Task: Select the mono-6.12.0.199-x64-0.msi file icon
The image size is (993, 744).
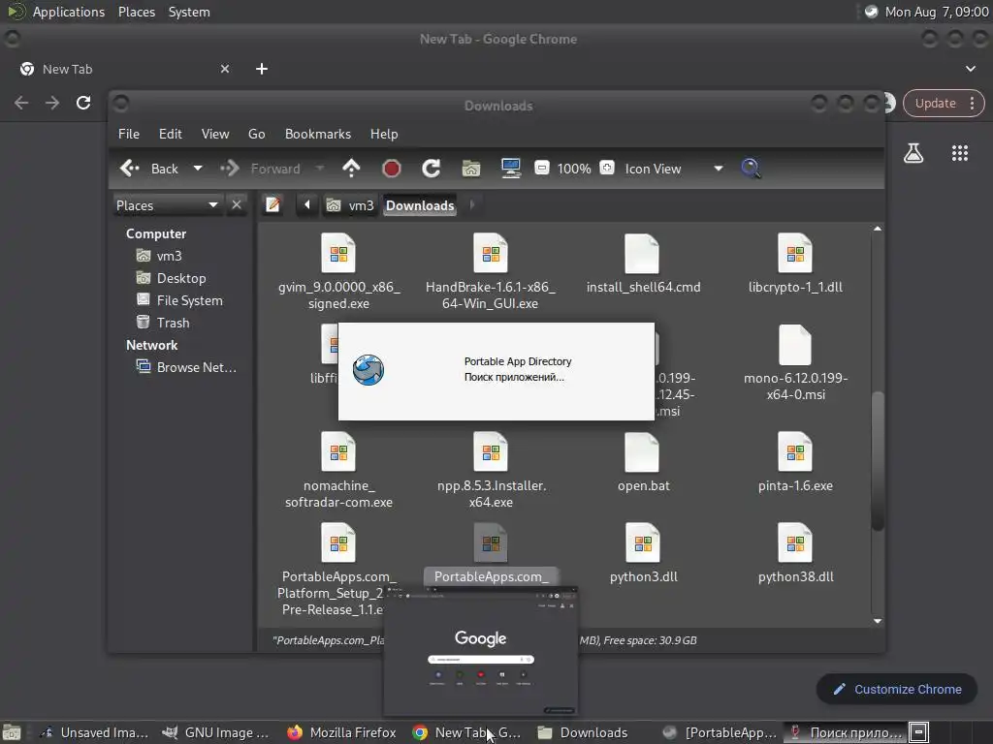Action: 795,345
